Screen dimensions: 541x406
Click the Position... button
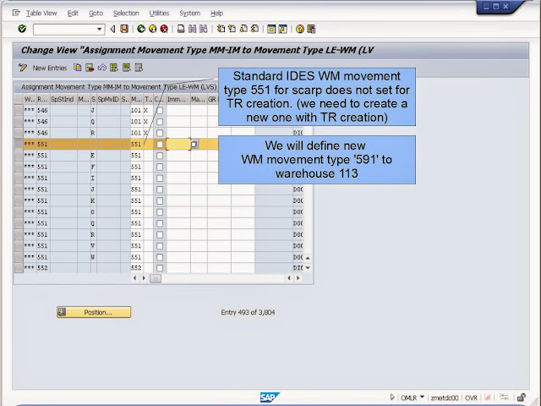94,312
